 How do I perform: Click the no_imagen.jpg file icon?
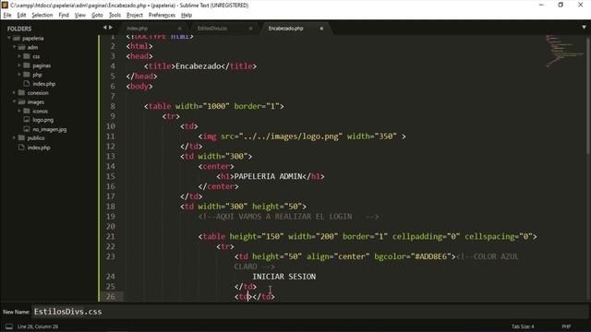point(27,129)
